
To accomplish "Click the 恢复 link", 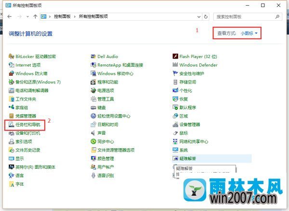I will click(184, 99).
